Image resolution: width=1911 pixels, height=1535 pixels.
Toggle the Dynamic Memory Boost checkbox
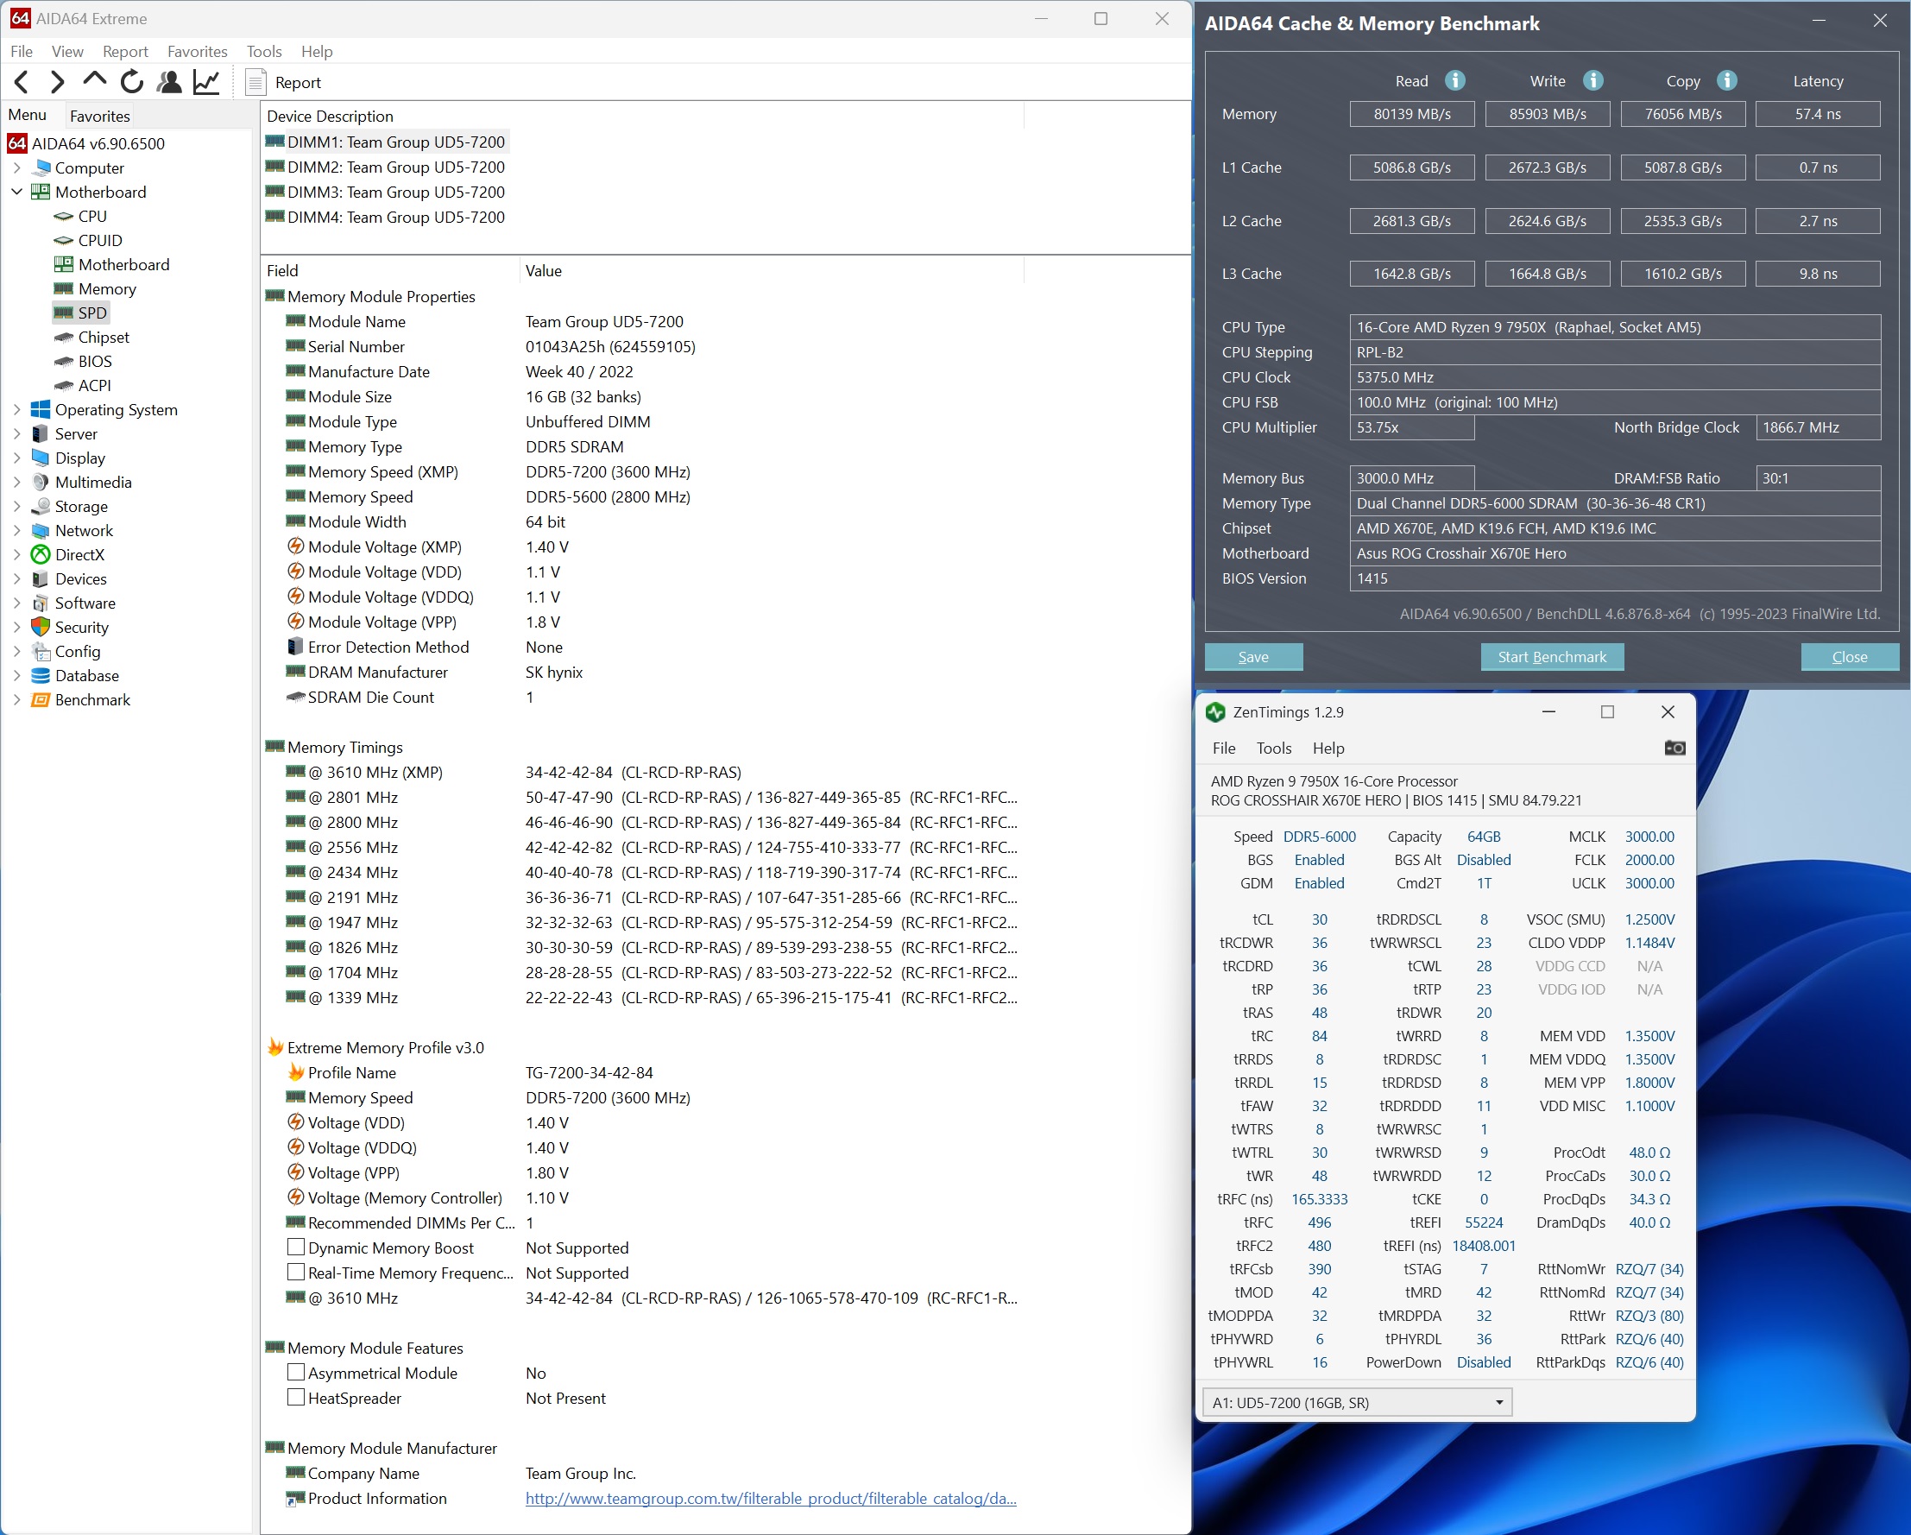point(296,1248)
